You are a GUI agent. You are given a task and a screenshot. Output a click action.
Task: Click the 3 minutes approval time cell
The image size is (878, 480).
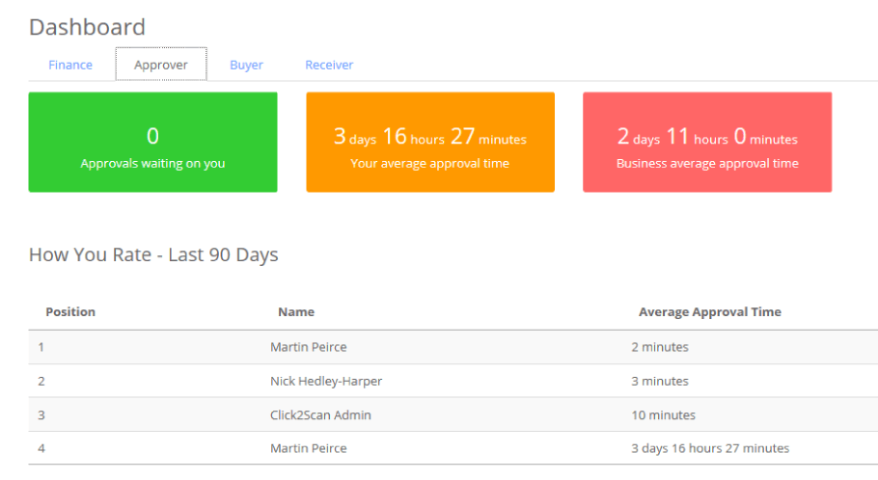[660, 381]
